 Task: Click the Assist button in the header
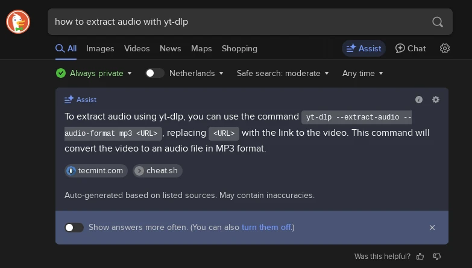[363, 48]
